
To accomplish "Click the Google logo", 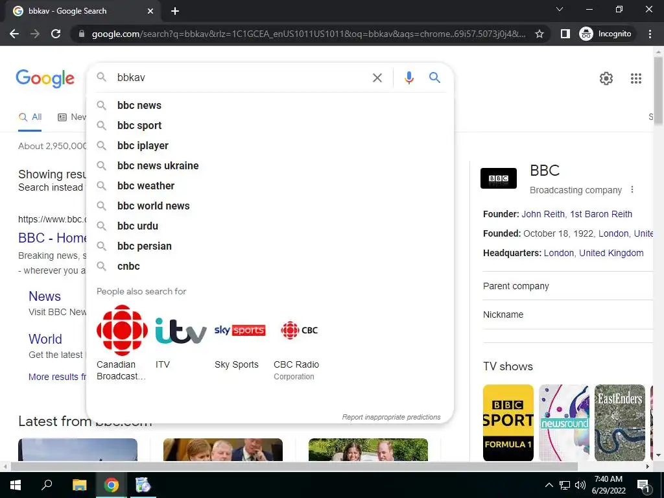I will point(45,78).
